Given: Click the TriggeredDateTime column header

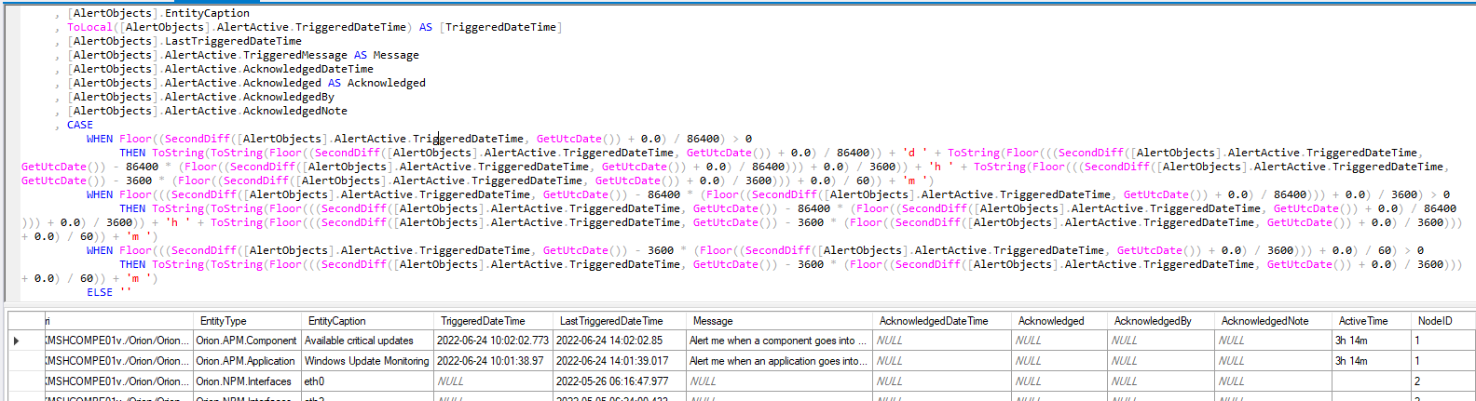Looking at the screenshot, I should tap(494, 321).
